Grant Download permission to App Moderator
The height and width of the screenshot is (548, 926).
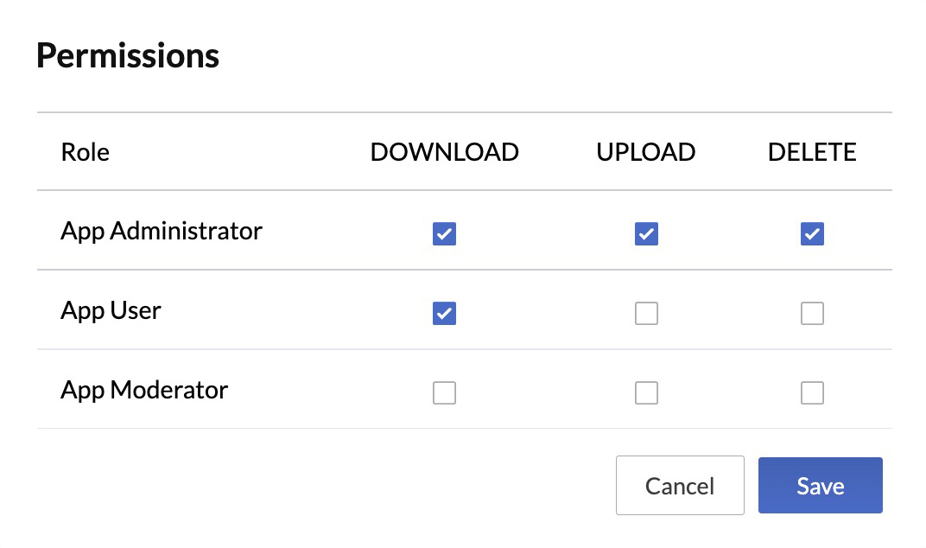coord(444,392)
